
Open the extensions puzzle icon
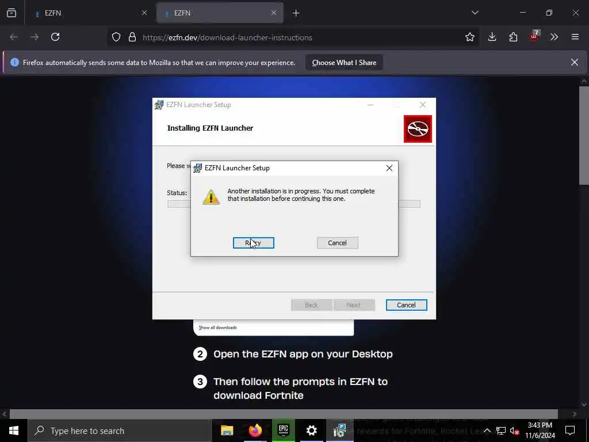coord(513,37)
